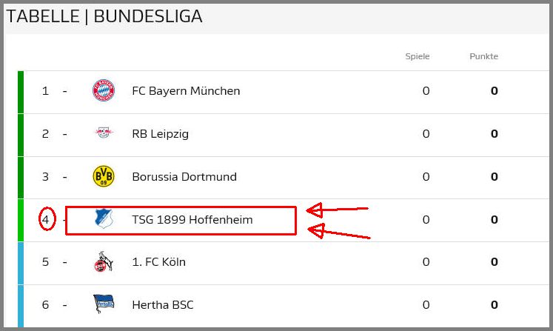
Task: Sort table by Spiele column header
Action: [x=418, y=56]
